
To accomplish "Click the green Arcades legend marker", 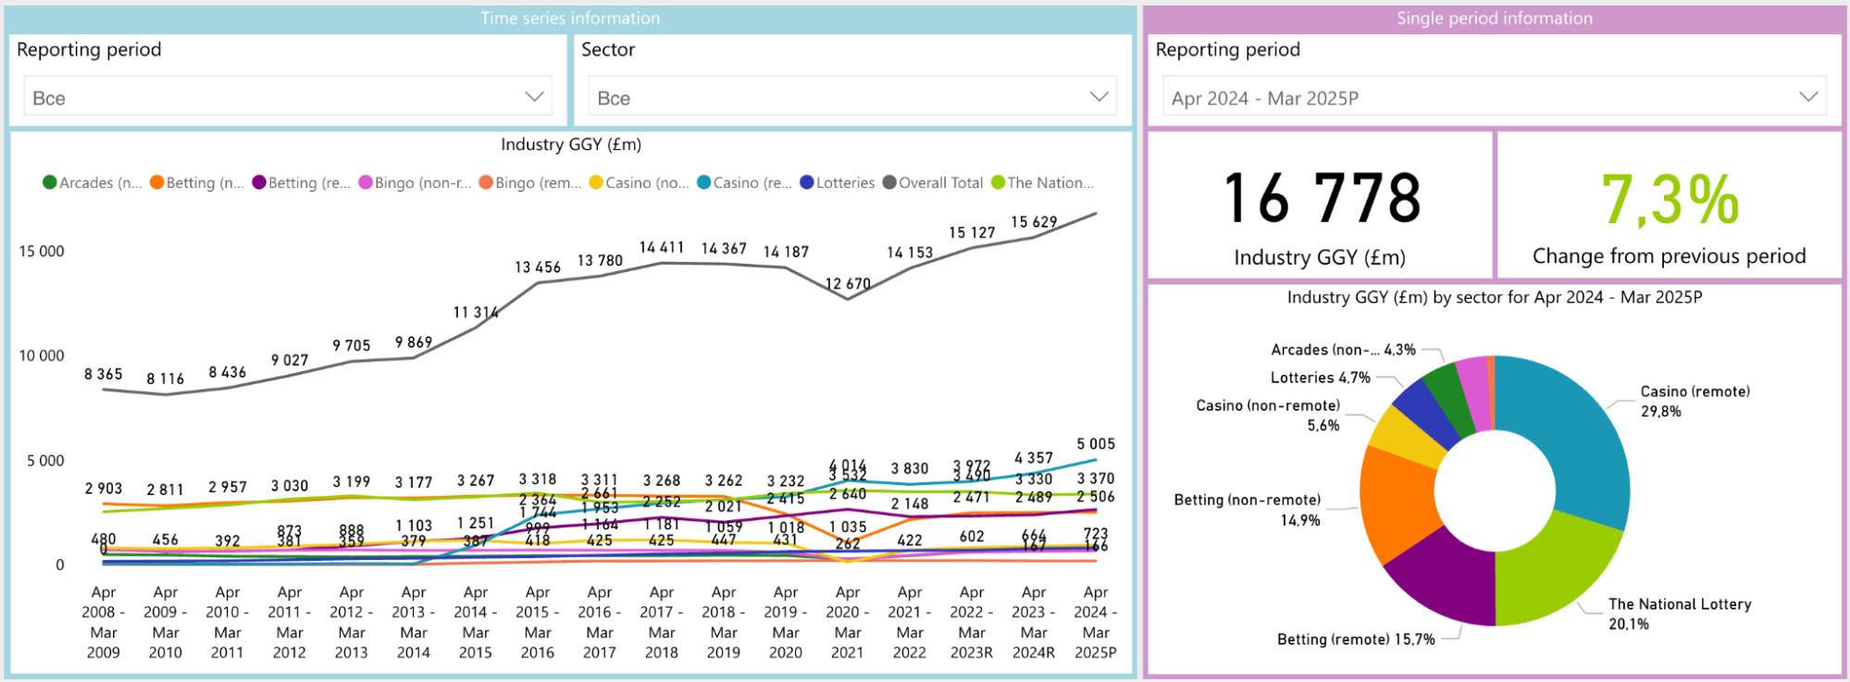I will coord(50,182).
